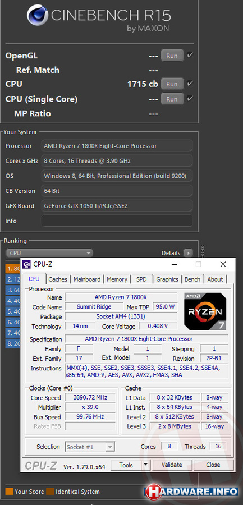Click the Multiplier x 39.0 value
The height and width of the screenshot is (505, 243).
(90, 407)
